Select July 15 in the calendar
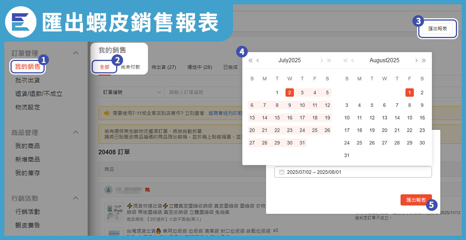 277,118
